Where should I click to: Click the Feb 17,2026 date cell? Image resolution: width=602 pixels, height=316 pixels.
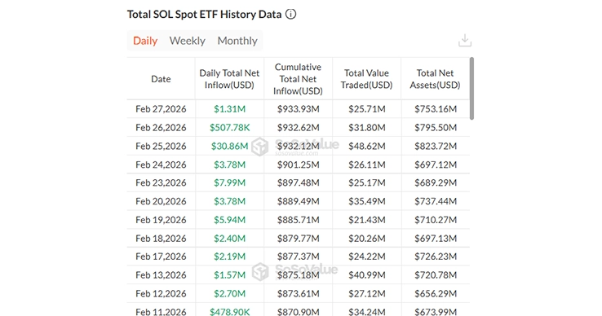coord(161,257)
